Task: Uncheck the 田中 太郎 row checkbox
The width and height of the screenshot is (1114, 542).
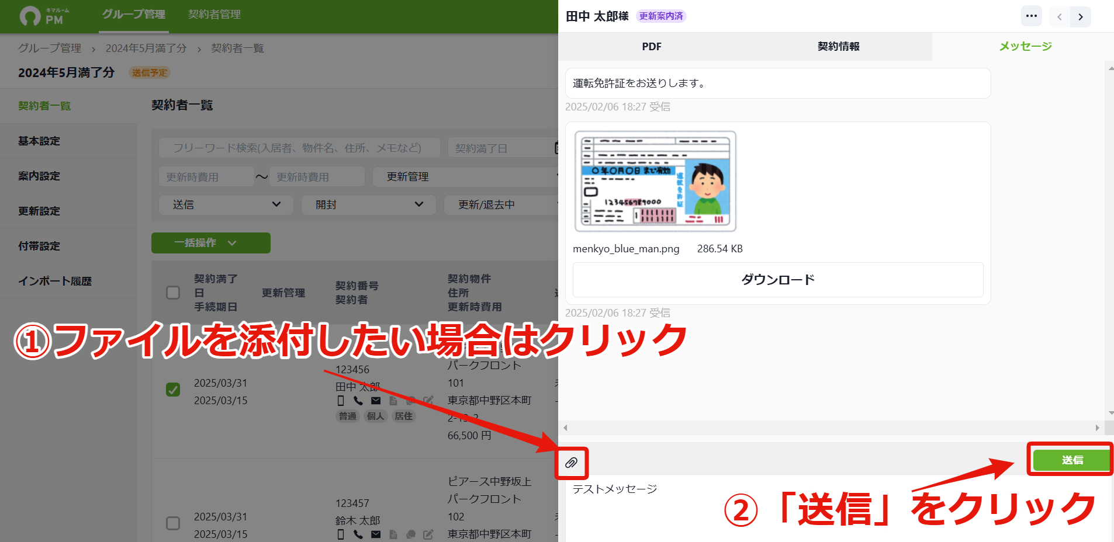Action: (173, 390)
